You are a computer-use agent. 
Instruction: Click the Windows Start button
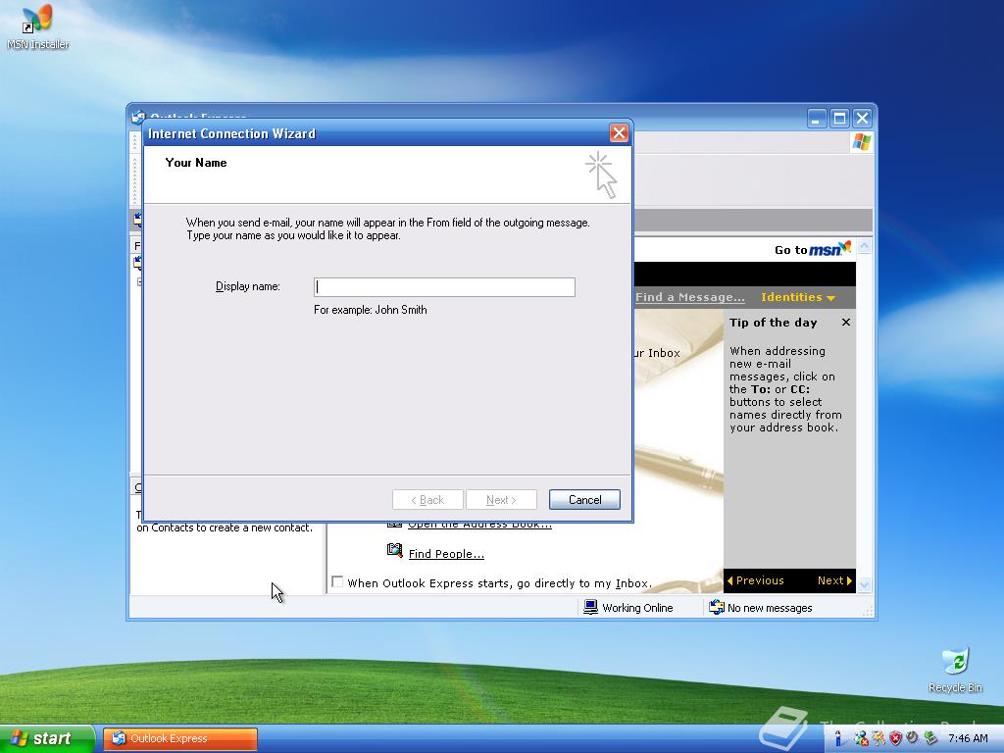coord(46,738)
